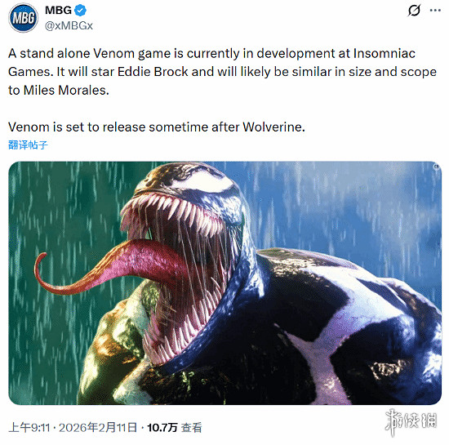Open the Grok slashed-circle icon
Image resolution: width=449 pixels, height=445 pixels.
[x=414, y=11]
